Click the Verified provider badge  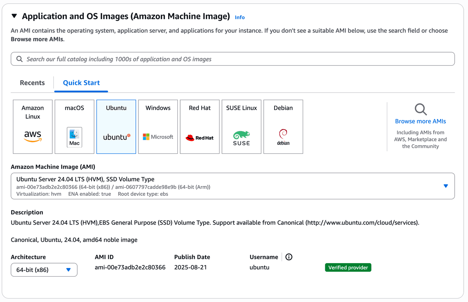coord(348,268)
